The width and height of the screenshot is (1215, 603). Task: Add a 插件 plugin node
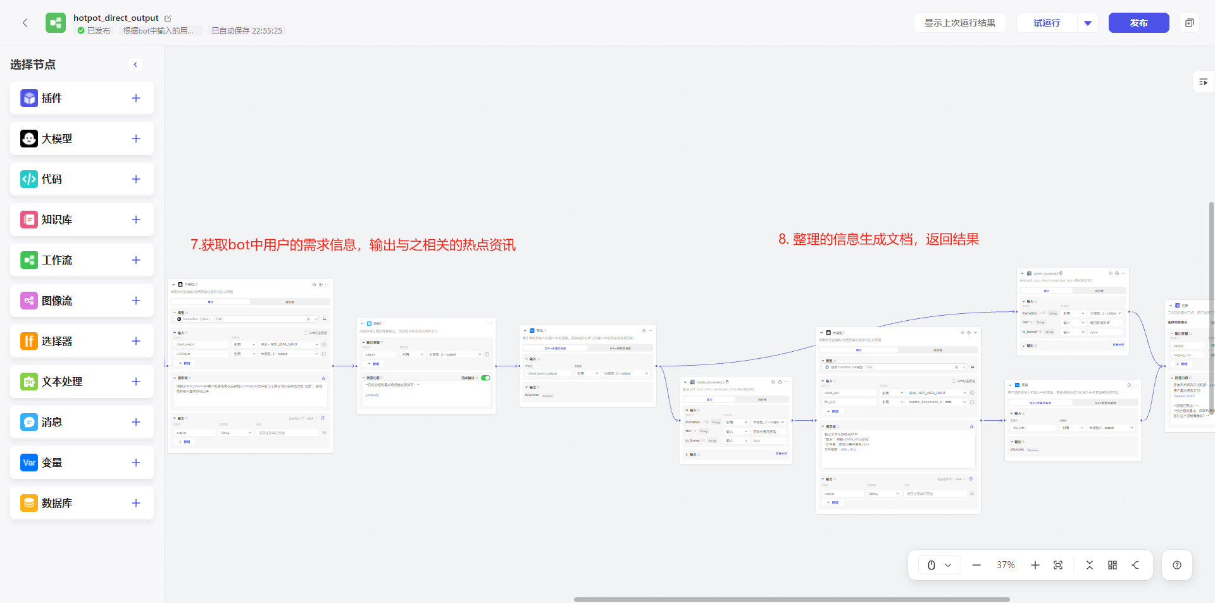click(136, 98)
